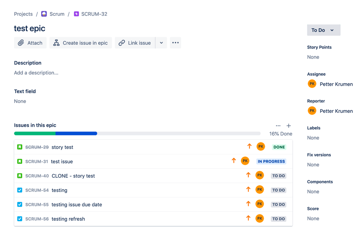364x231 pixels.
Task: Click the Assignee avatar icon
Action: tap(312, 84)
